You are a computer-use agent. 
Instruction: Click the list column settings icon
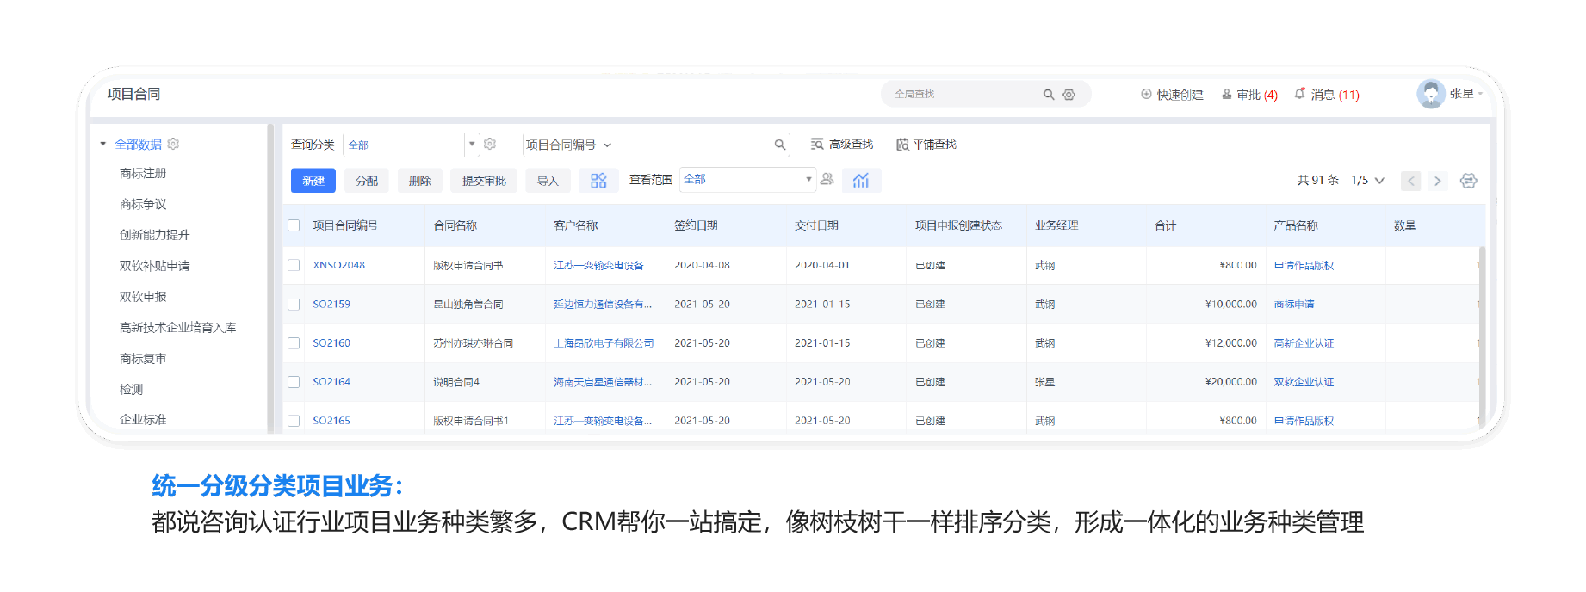tap(1468, 181)
